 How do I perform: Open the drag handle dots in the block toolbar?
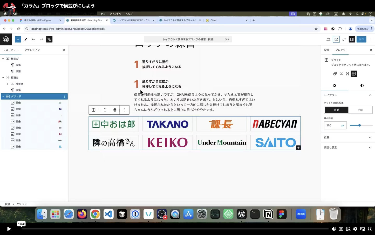pyautogui.click(x=99, y=110)
